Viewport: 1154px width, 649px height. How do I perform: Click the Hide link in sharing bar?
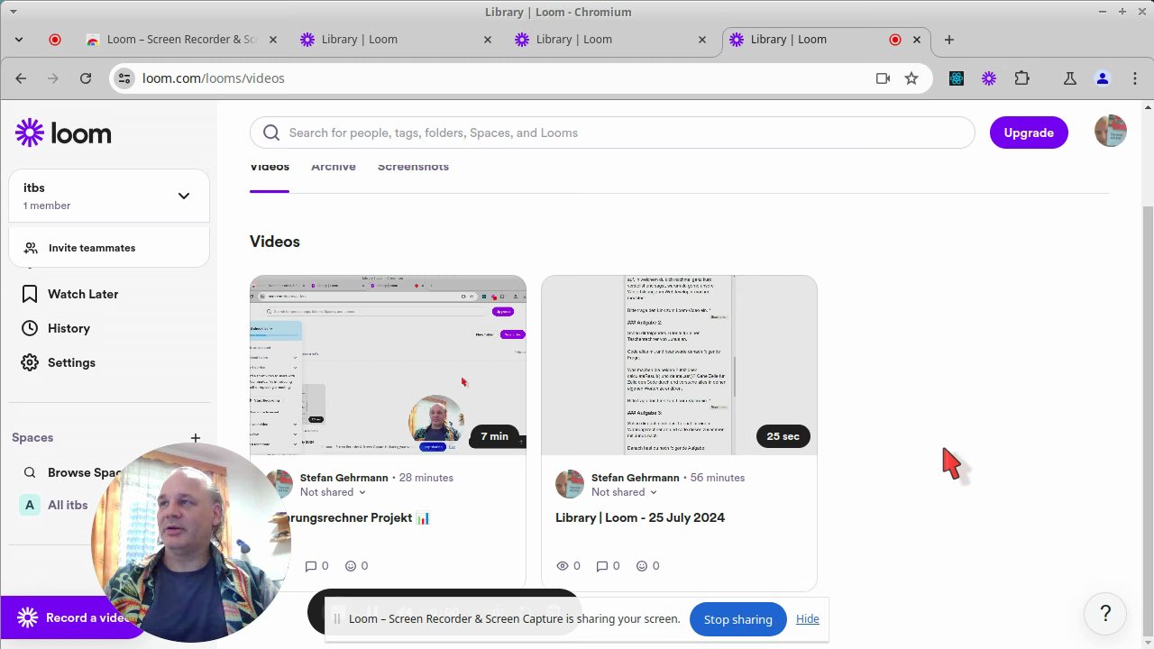click(x=808, y=618)
